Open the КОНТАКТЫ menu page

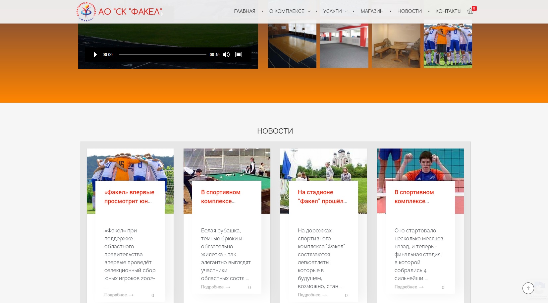[x=448, y=11]
